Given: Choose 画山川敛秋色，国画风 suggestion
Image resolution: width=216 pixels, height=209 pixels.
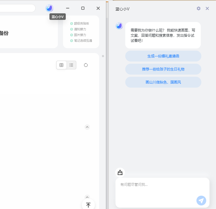Looking at the screenshot, I should point(163,82).
